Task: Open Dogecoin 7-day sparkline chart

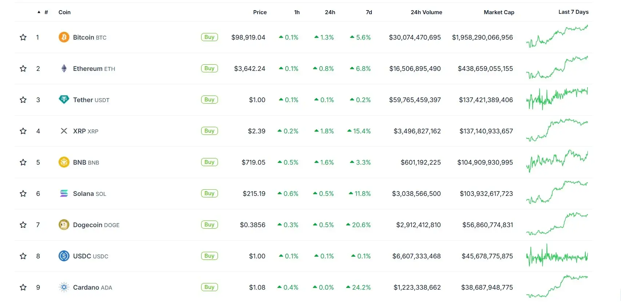Action: tap(557, 224)
